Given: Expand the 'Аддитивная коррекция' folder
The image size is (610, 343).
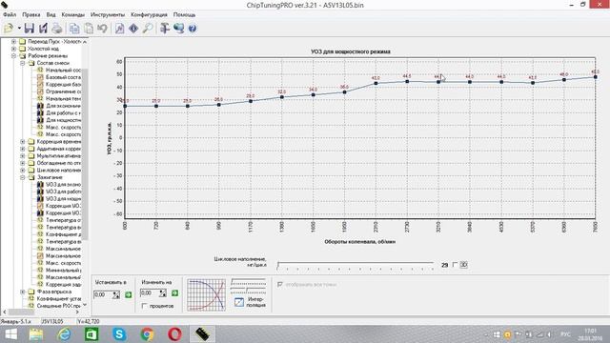Looking at the screenshot, I should 23,149.
